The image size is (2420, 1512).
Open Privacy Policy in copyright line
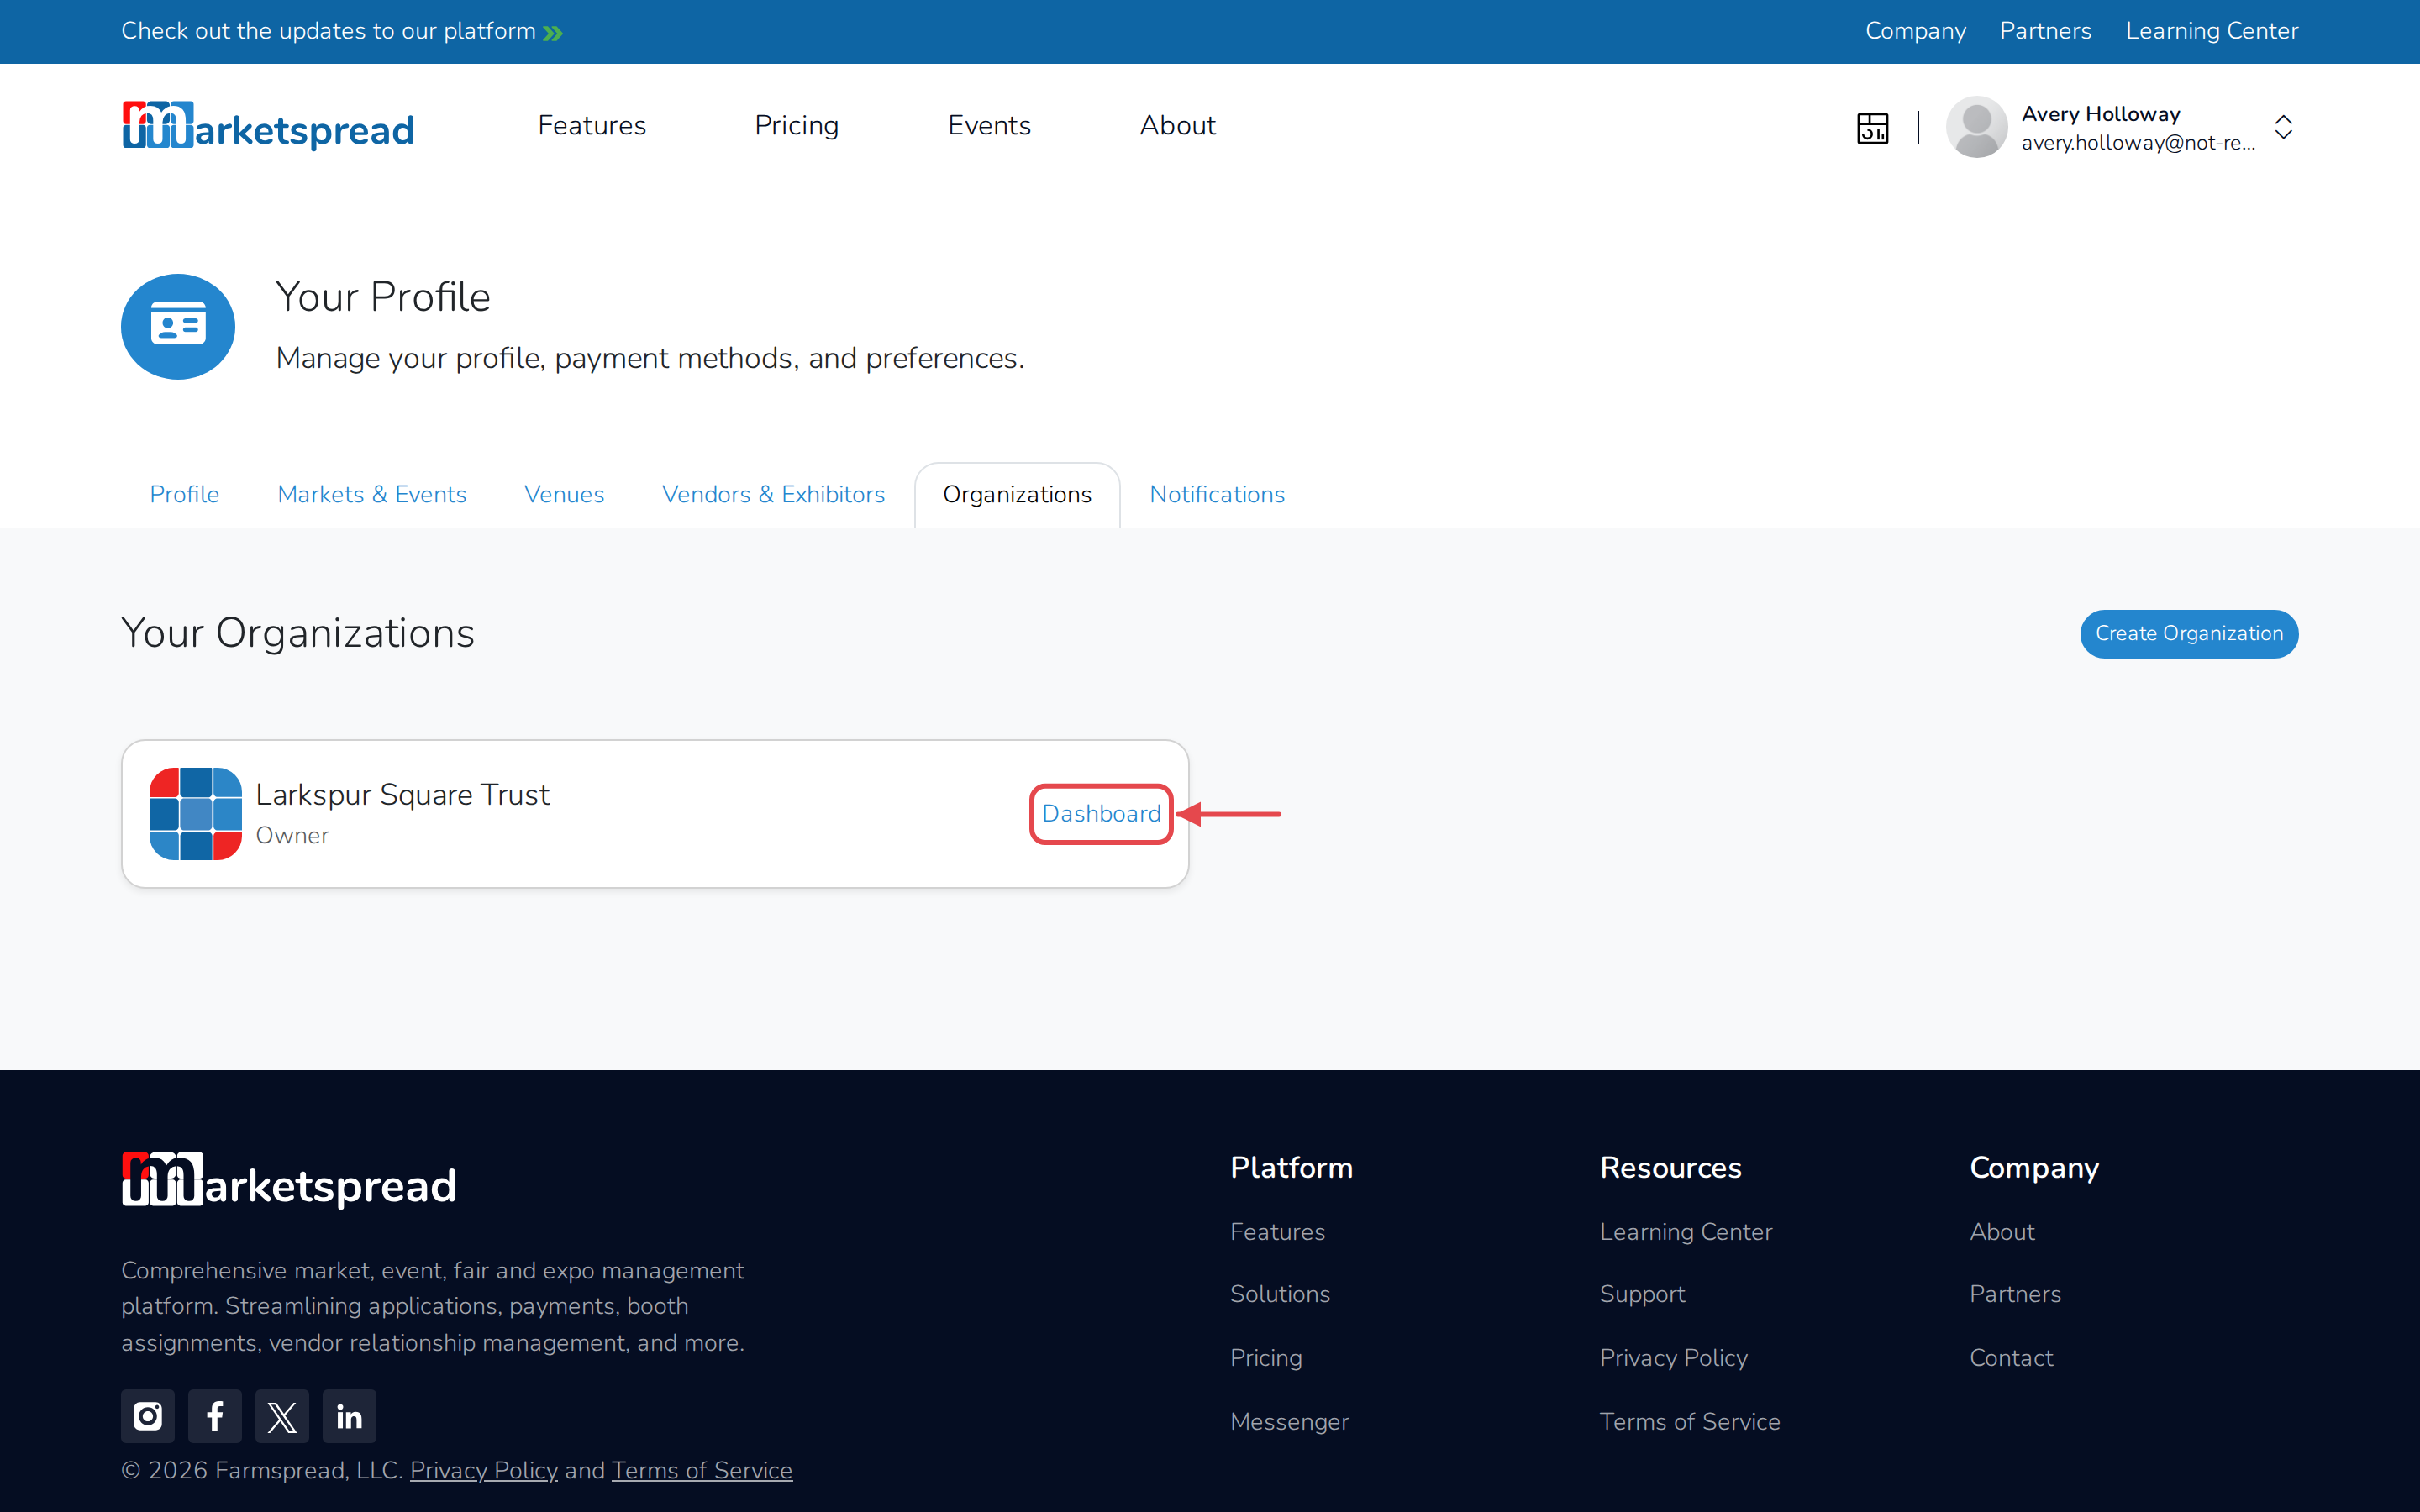[484, 1470]
